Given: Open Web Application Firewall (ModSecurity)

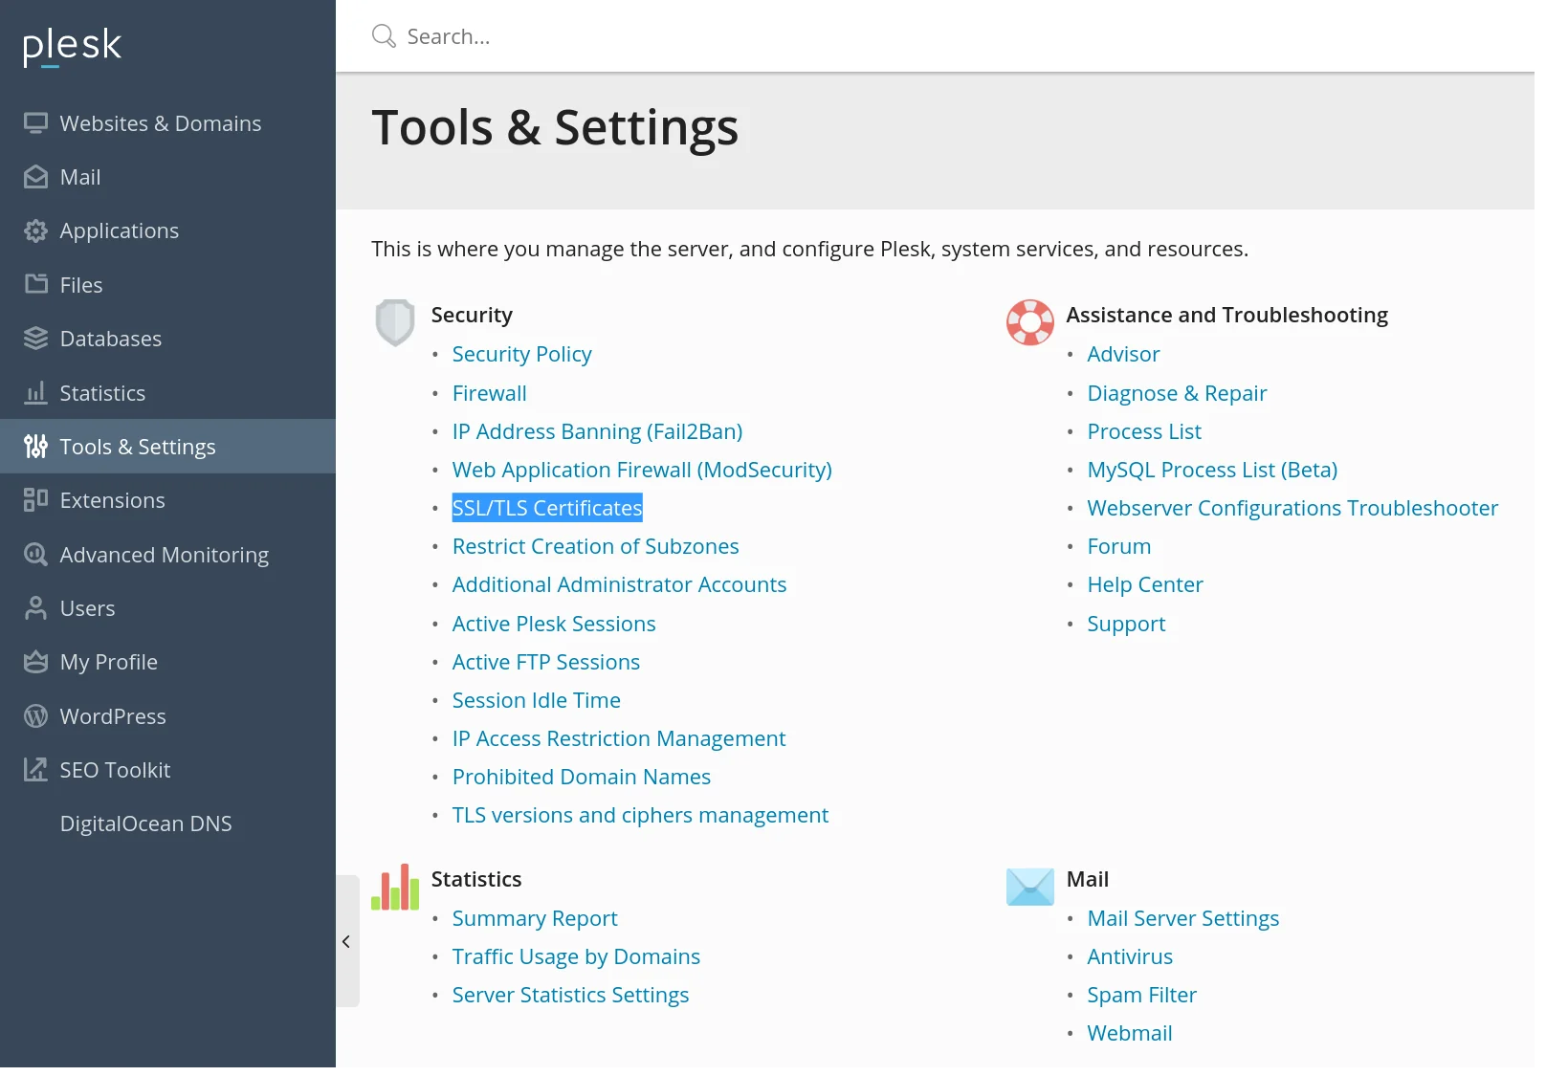Looking at the screenshot, I should 642,470.
